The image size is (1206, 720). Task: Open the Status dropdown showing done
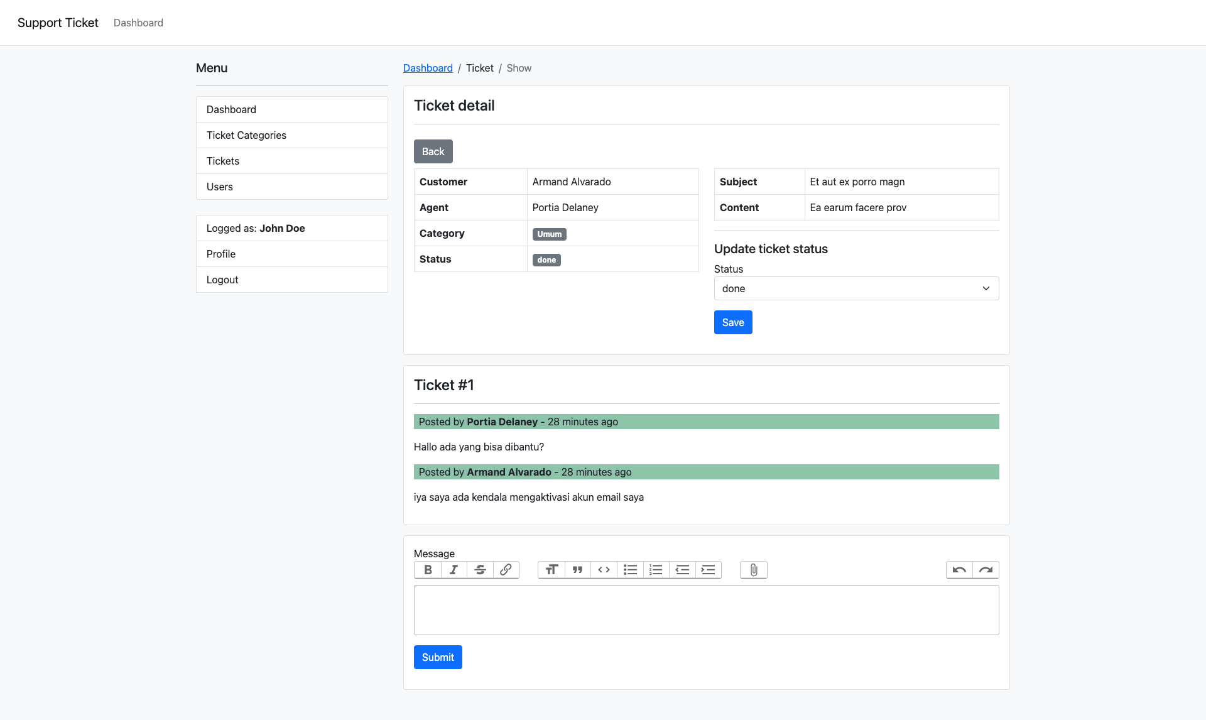coord(856,288)
